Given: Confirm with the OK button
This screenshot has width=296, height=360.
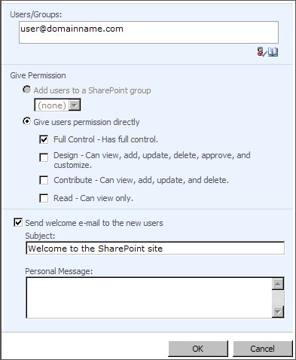Looking at the screenshot, I should [198, 349].
